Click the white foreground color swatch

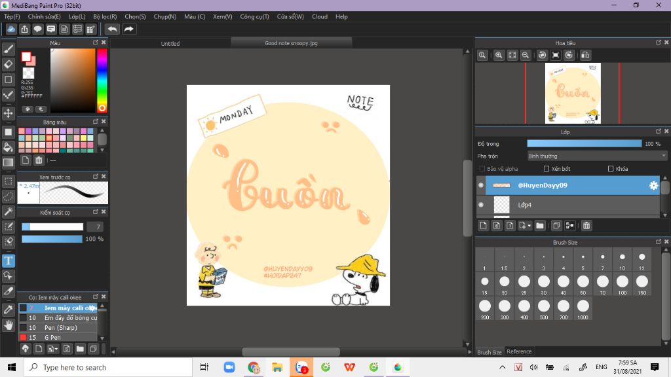[x=26, y=57]
